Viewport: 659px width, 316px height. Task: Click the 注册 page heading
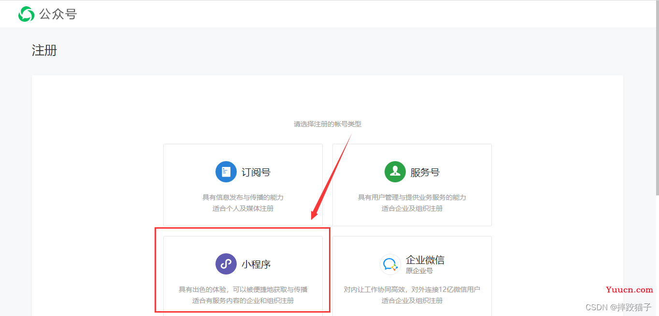tap(44, 50)
